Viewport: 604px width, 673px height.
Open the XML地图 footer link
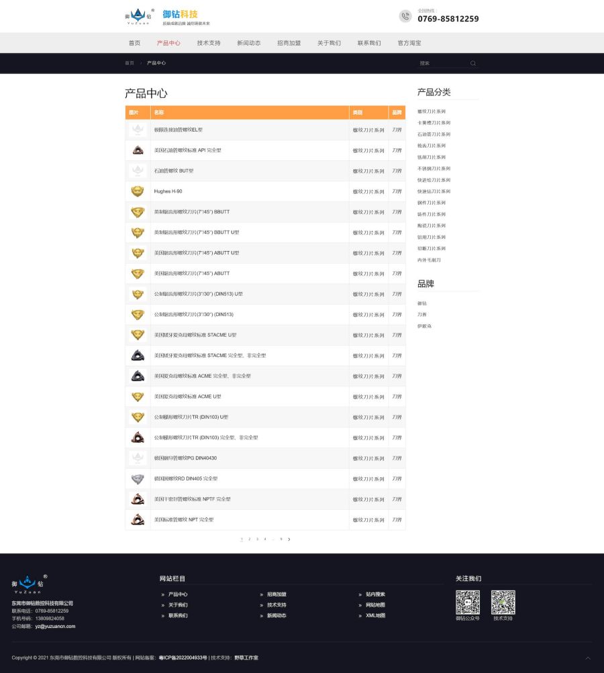375,615
